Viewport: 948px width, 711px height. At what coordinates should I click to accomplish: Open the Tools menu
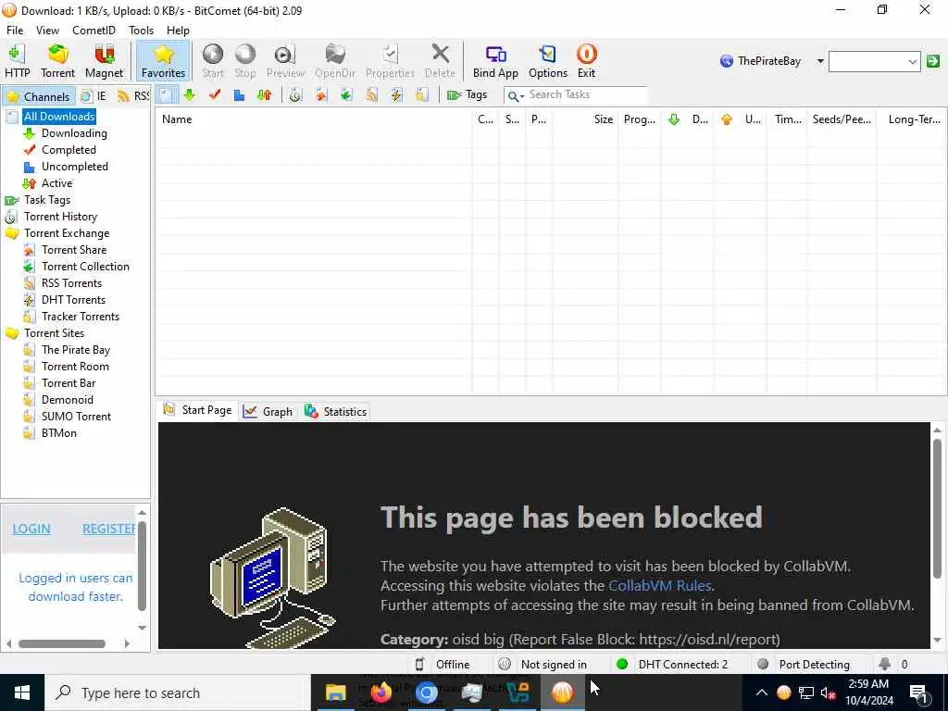pos(141,31)
